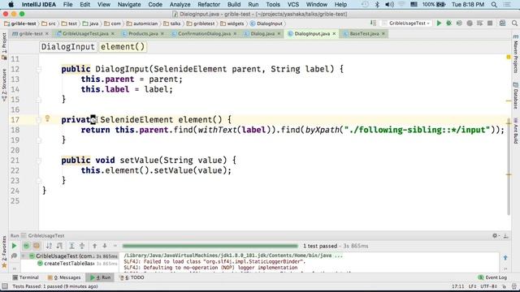Viewport: 520px width, 292px height.
Task: Toggle the Structure tool window sidebar button
Action: [x=4, y=85]
